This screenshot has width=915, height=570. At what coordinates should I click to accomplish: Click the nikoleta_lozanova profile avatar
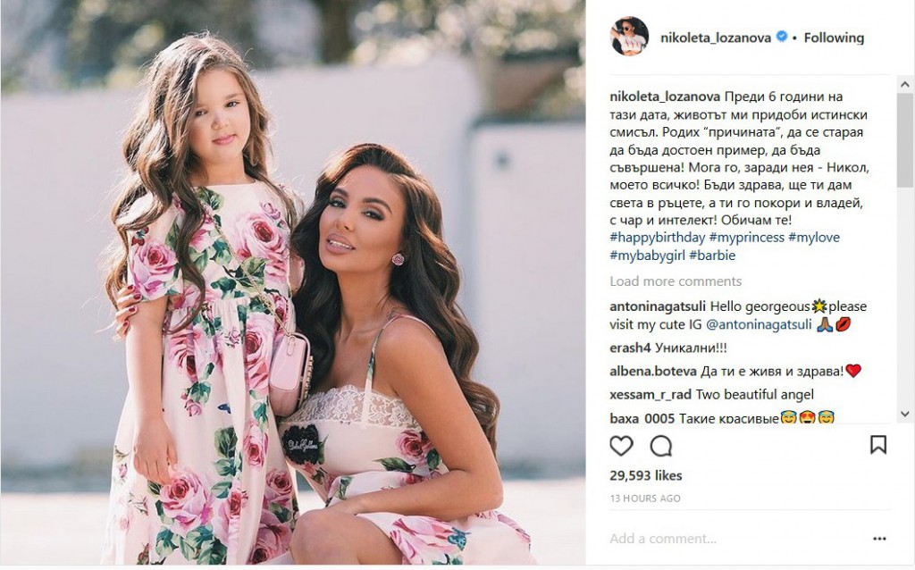[x=629, y=36]
